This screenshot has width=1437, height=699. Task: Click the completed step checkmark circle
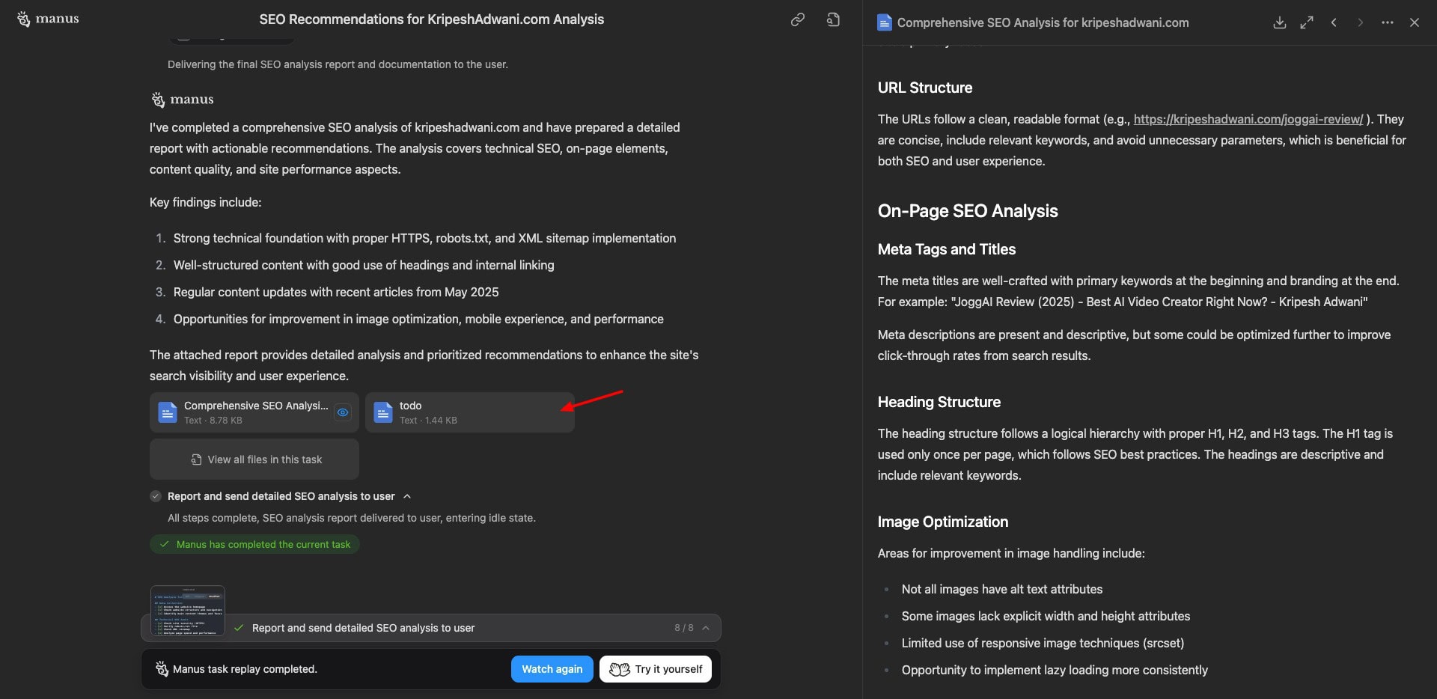coord(156,496)
